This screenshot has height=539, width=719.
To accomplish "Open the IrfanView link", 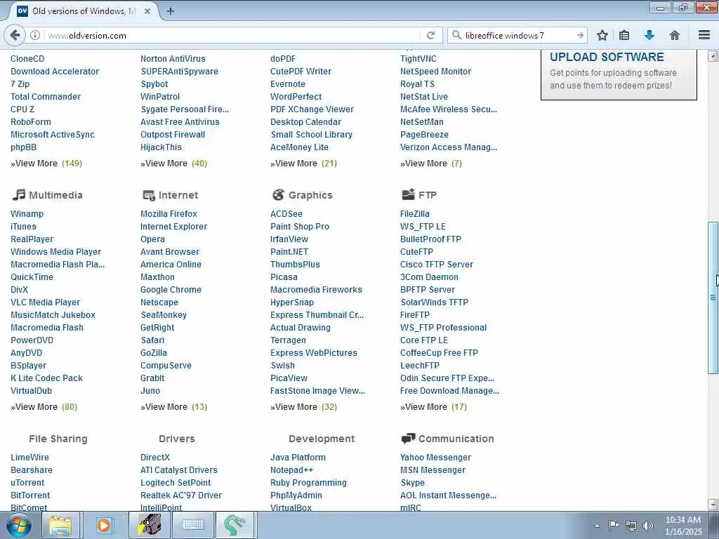I will (x=289, y=239).
